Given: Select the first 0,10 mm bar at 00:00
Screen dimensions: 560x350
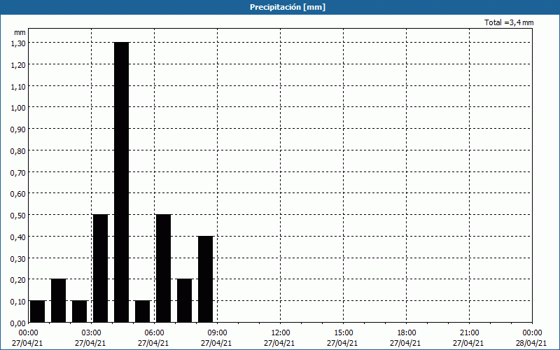Looking at the screenshot, I should pyautogui.click(x=38, y=311).
